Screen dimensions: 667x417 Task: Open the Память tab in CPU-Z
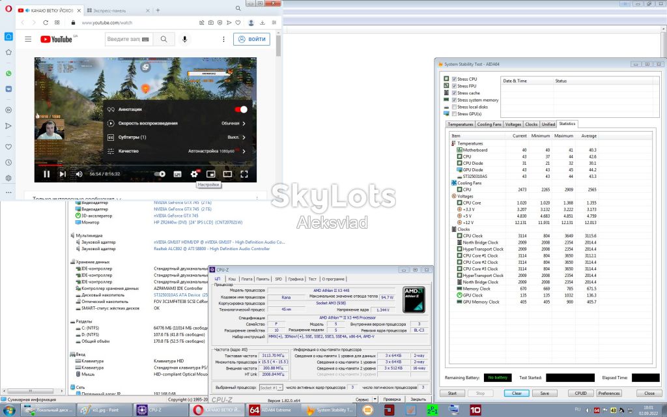point(263,279)
